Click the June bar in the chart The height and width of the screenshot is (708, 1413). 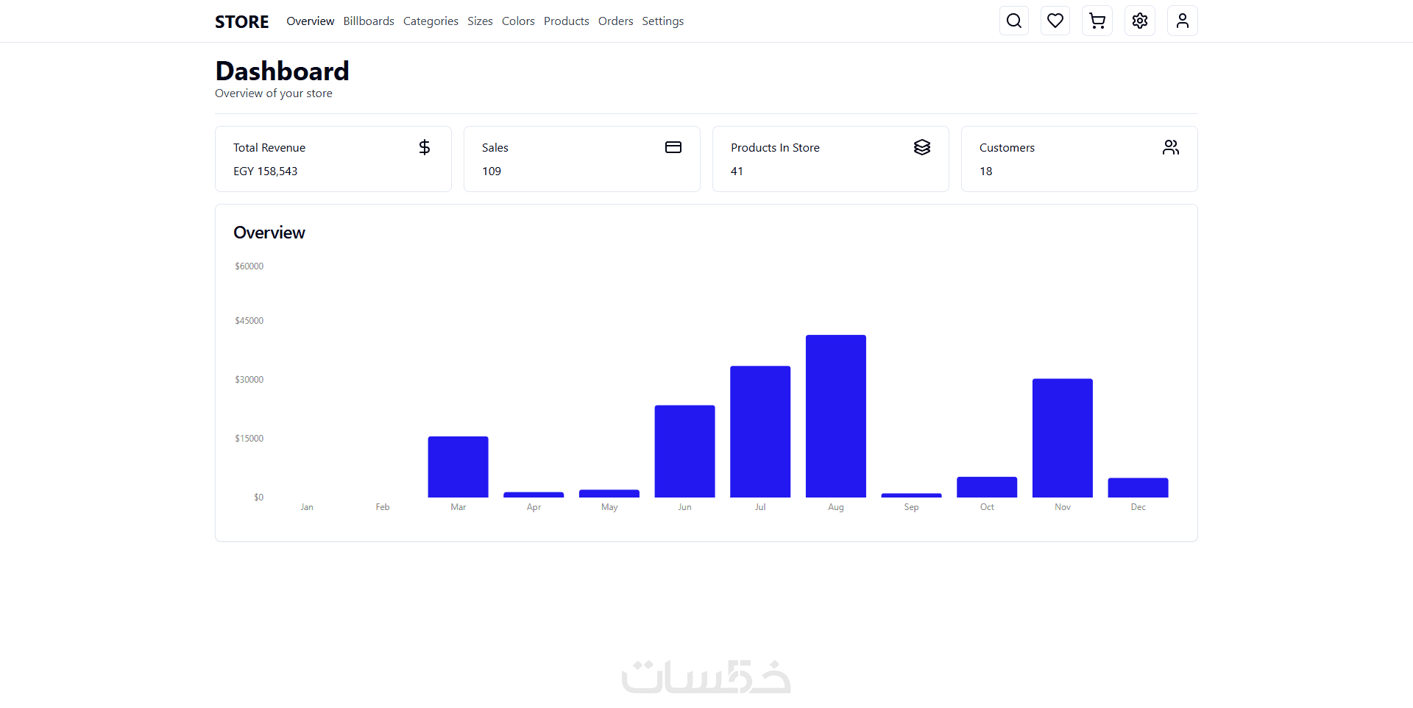click(685, 451)
